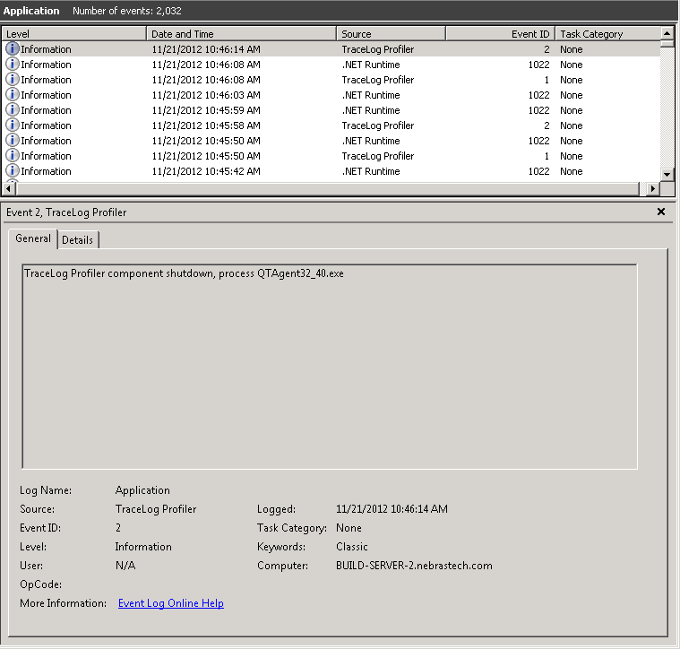This screenshot has width=680, height=649.
Task: Click the information icon on the 10:46:03 AM row
Action: click(13, 95)
